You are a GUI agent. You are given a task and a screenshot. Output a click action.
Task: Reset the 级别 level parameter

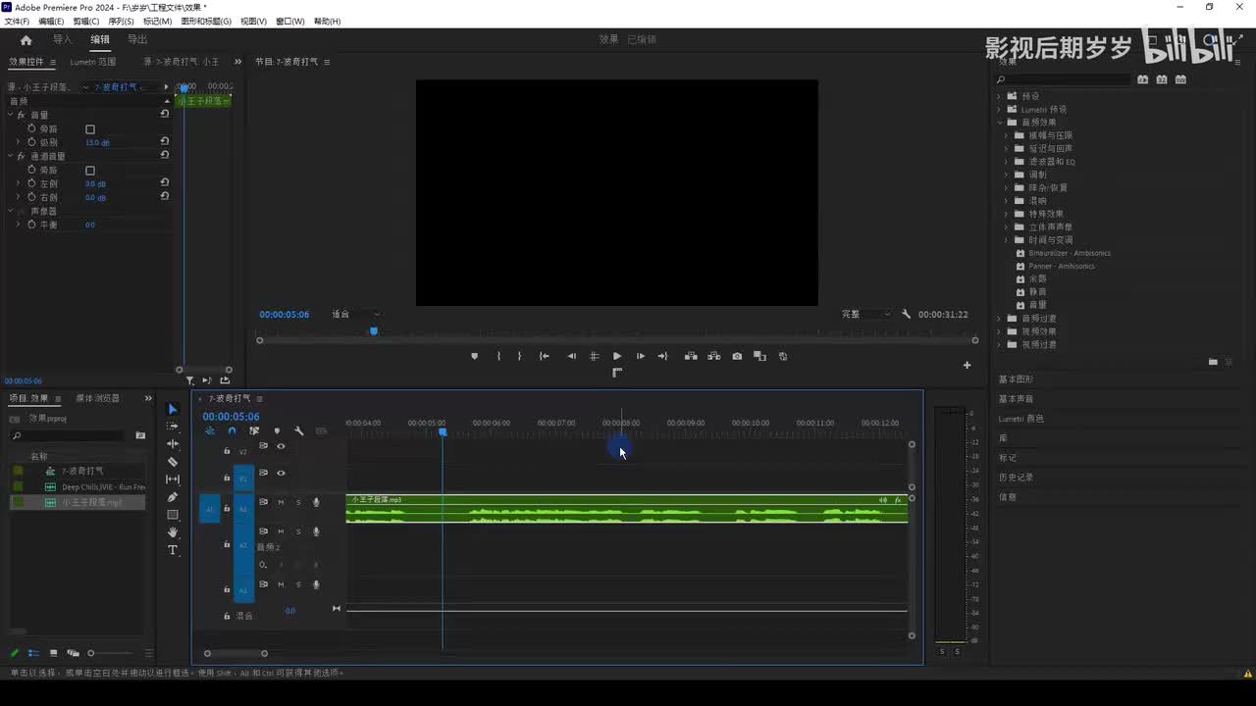165,142
